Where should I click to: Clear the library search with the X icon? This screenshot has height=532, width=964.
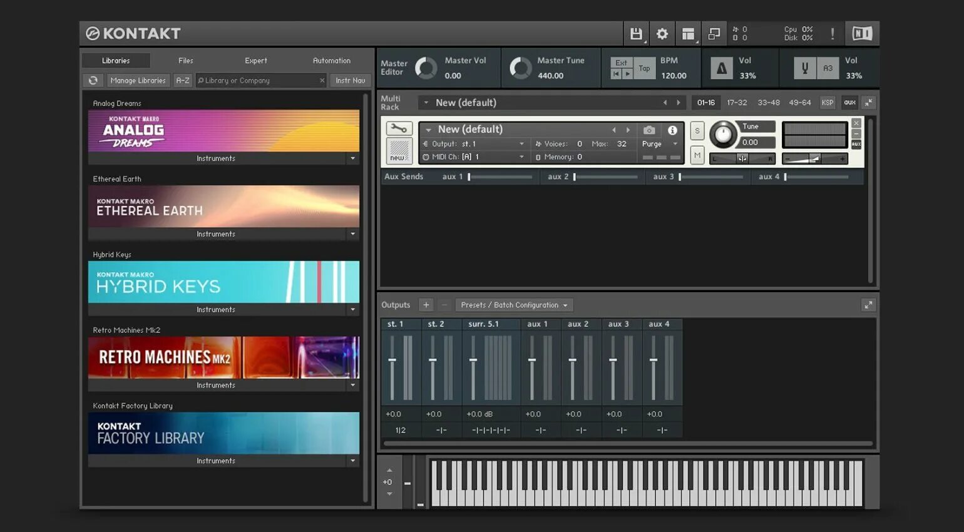pos(322,80)
